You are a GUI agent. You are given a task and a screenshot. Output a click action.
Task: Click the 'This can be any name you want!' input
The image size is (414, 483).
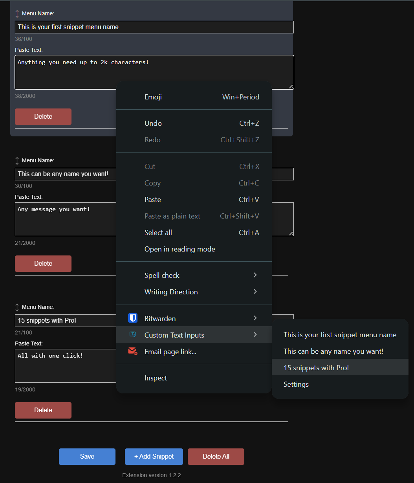click(x=66, y=174)
